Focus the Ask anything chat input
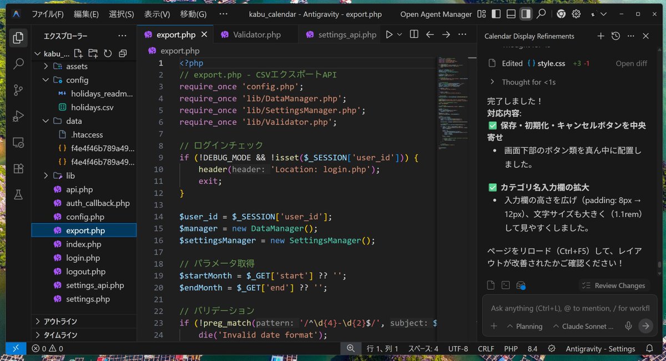Image resolution: width=666 pixels, height=361 pixels. [570, 308]
